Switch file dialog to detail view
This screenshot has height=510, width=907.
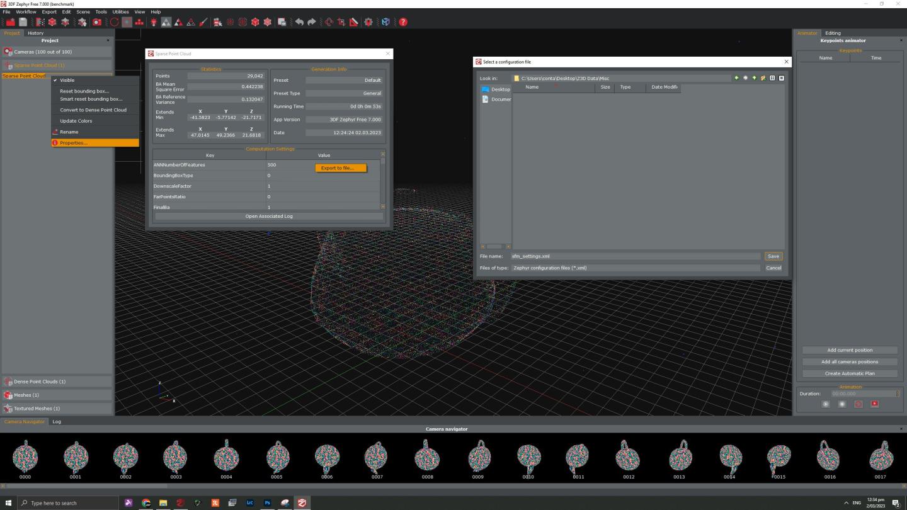click(x=782, y=78)
